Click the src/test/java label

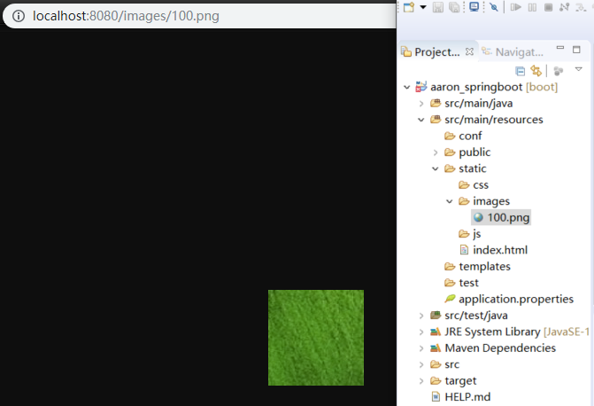coord(475,316)
